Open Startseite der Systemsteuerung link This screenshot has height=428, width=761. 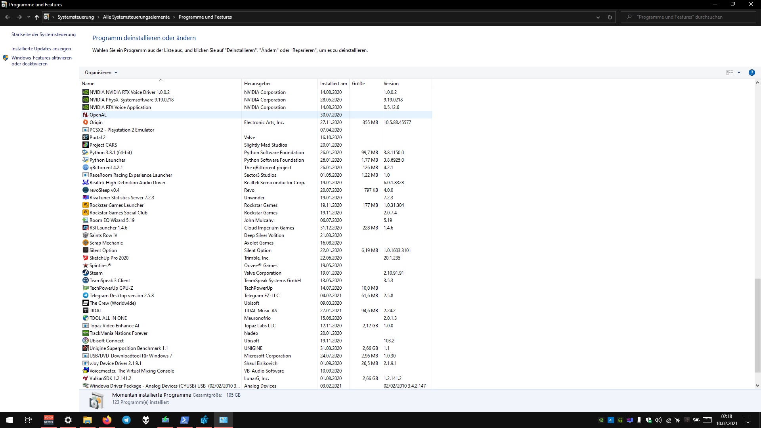point(44,34)
